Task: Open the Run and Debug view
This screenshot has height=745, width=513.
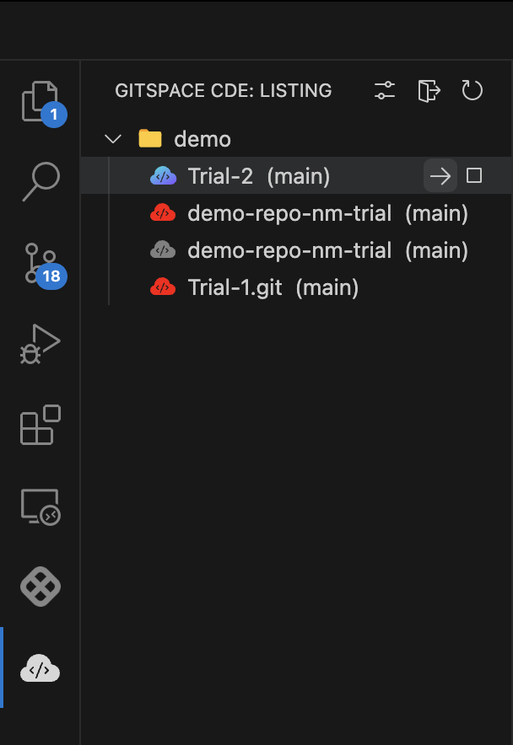Action: pos(40,343)
